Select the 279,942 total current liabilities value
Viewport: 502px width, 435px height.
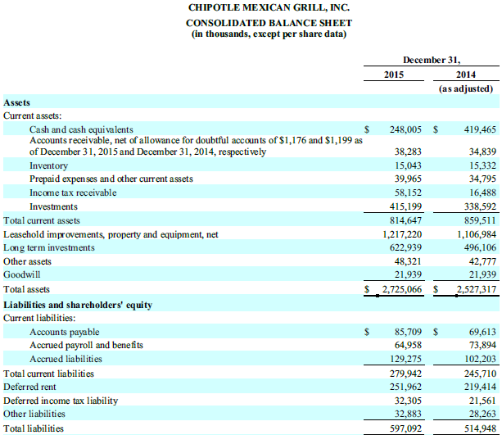405,374
